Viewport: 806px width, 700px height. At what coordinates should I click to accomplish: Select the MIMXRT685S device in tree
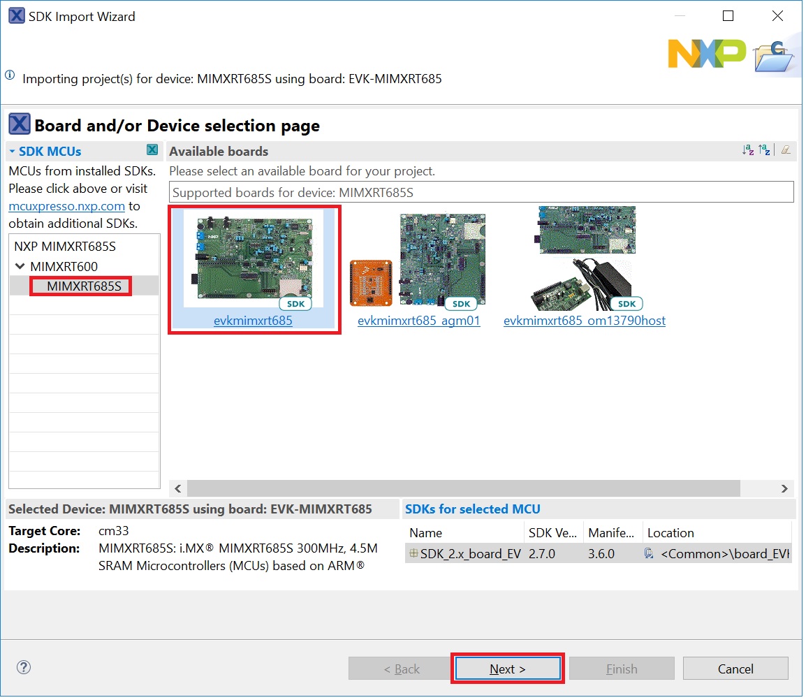coord(84,286)
